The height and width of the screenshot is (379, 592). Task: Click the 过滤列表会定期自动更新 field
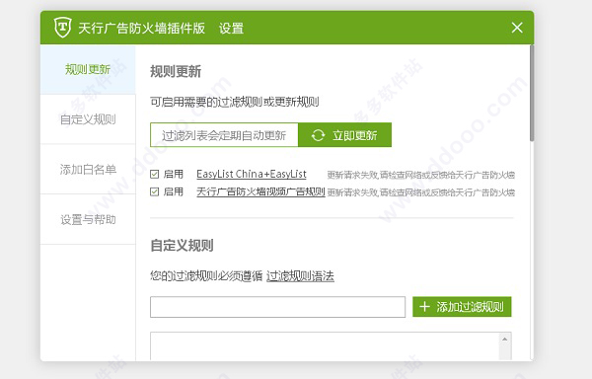(x=224, y=135)
